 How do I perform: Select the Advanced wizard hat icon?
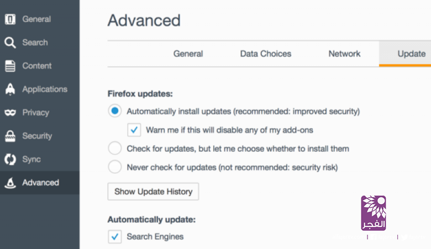[9, 183]
